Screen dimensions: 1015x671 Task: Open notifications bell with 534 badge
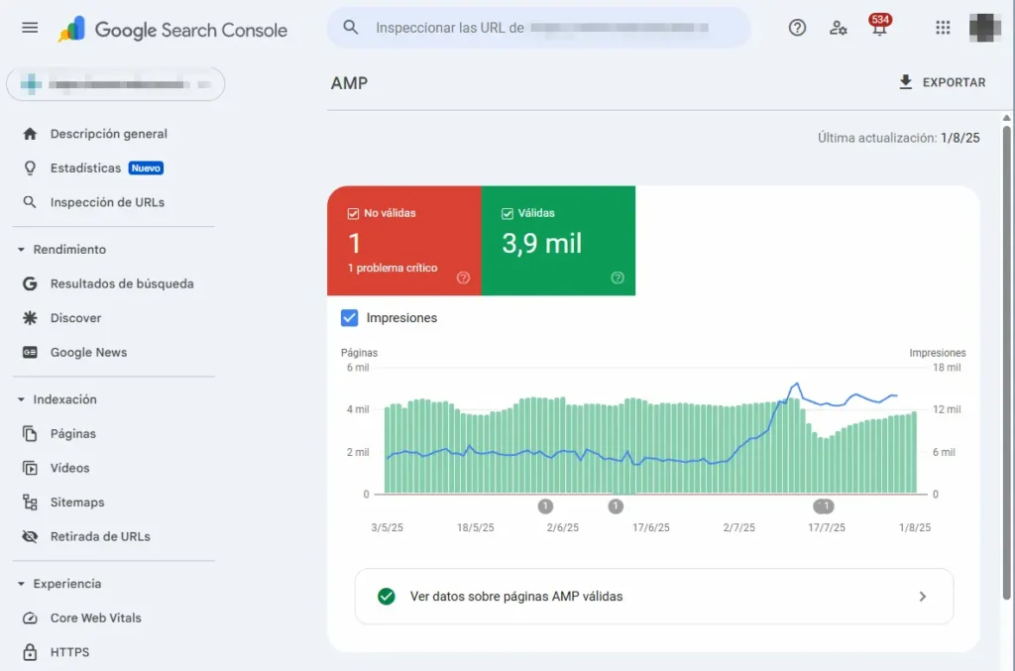(x=879, y=26)
